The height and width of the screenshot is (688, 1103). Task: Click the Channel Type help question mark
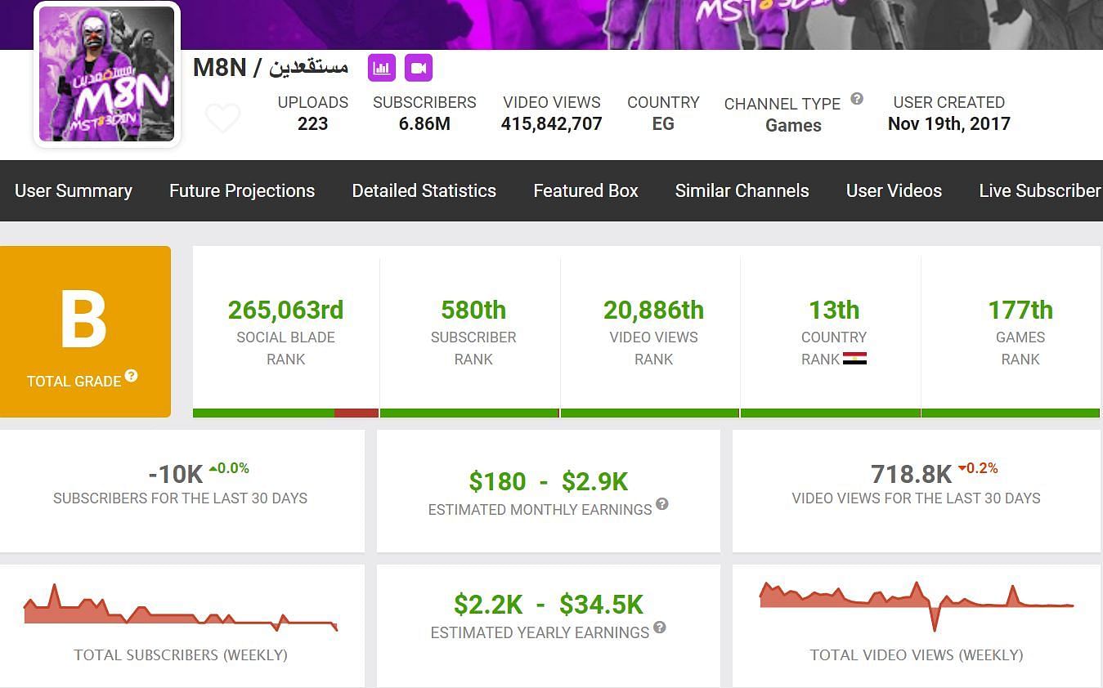click(857, 99)
